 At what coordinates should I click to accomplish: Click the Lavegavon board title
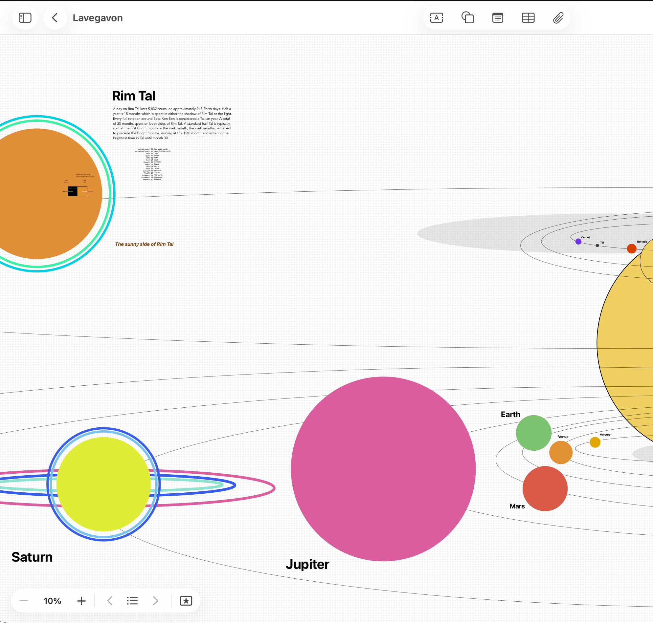tap(98, 18)
